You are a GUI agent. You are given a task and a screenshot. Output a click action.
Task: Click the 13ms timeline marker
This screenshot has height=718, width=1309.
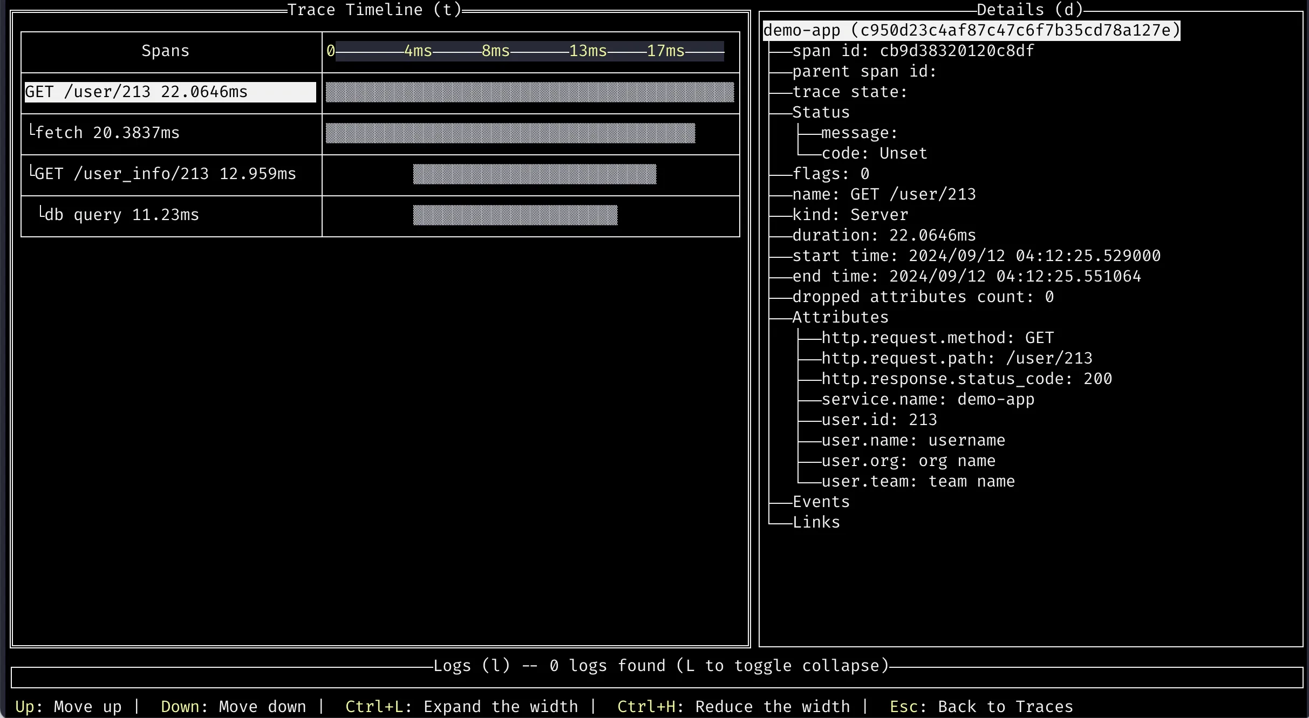point(584,50)
